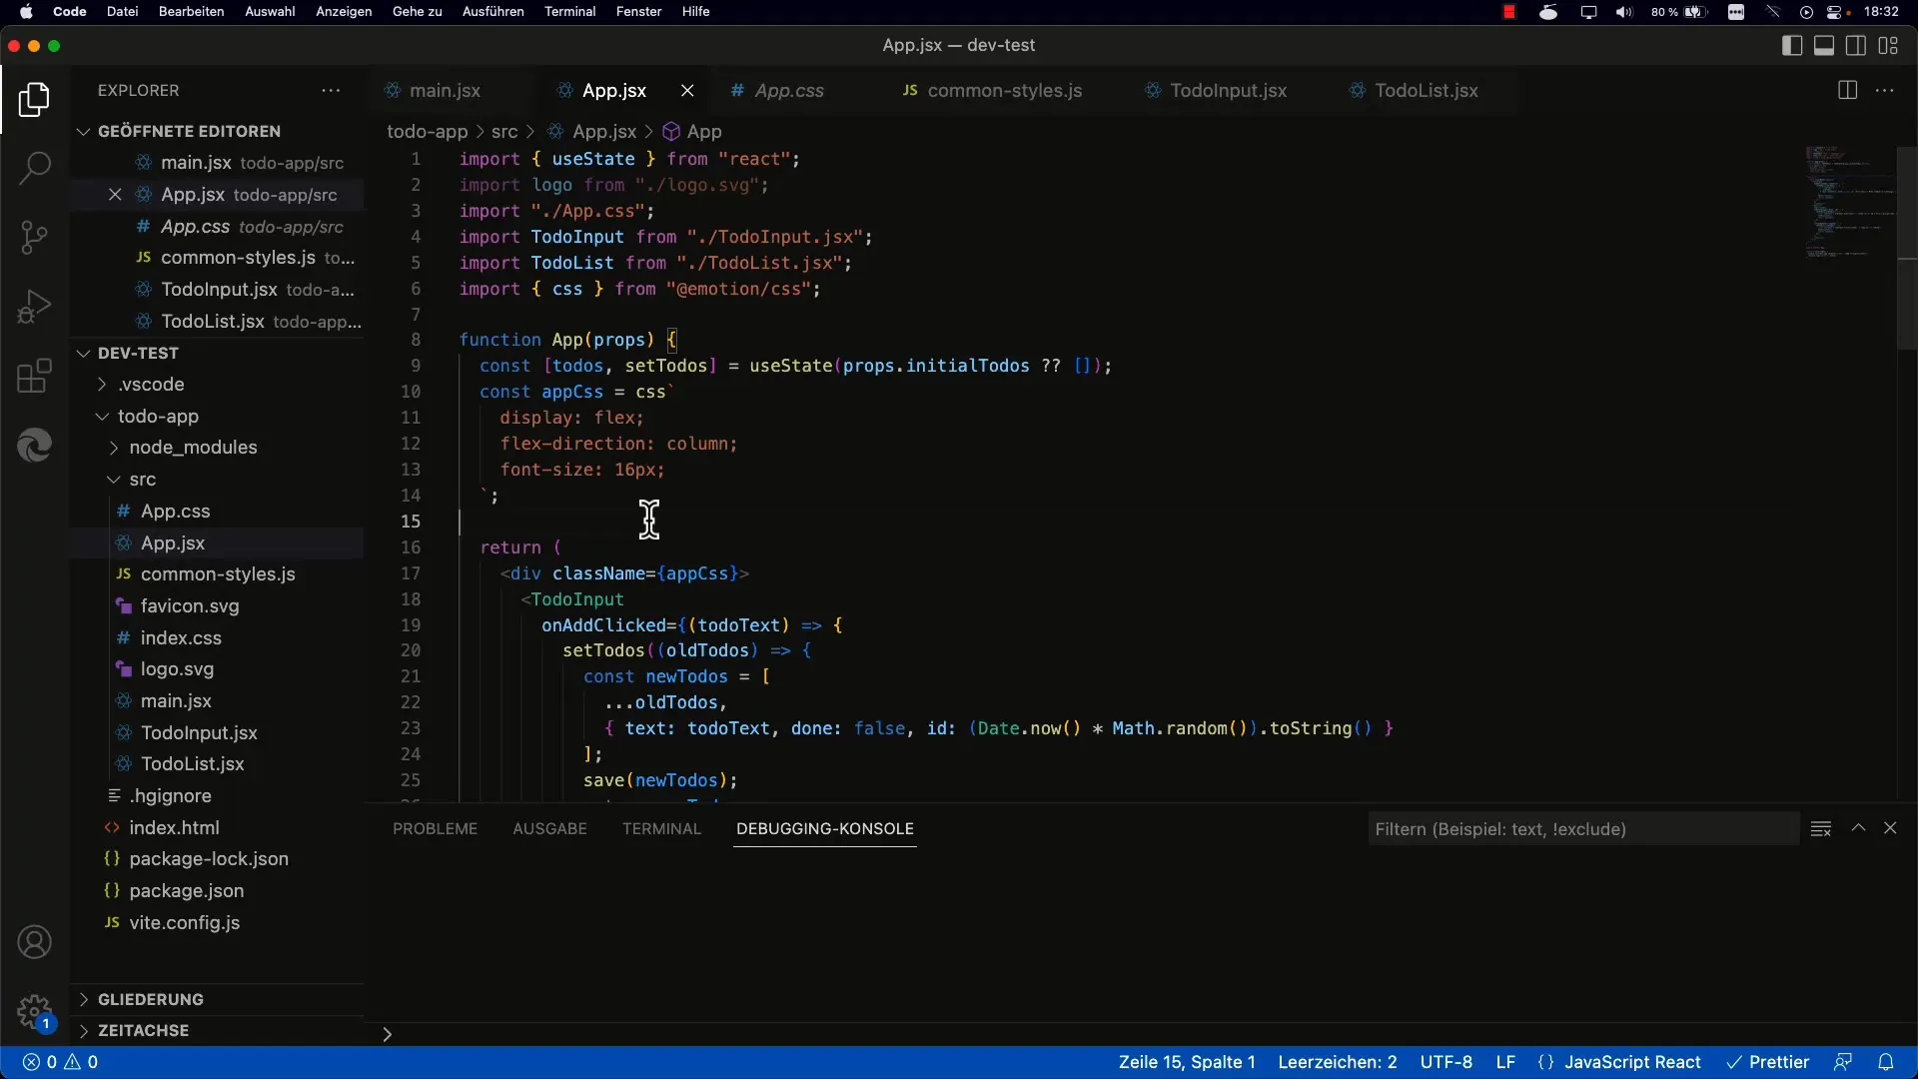This screenshot has height=1079, width=1918.
Task: Collapse the DEV-TEST section
Action: coord(138,353)
